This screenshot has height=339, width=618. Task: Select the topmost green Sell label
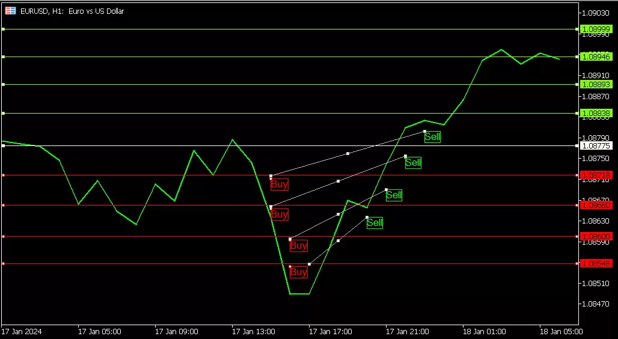pyautogui.click(x=432, y=137)
